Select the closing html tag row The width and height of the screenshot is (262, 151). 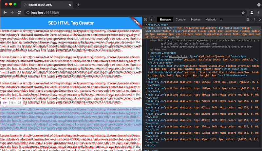(150, 145)
